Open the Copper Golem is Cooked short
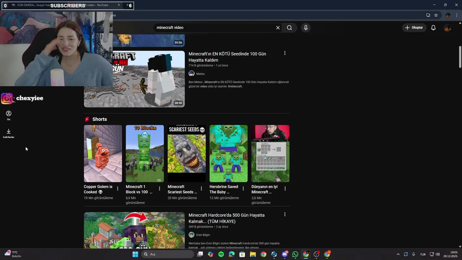Screen dimensions: 462x260 point(103,153)
